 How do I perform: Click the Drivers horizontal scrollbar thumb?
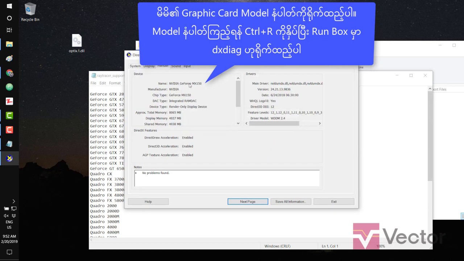[274, 123]
